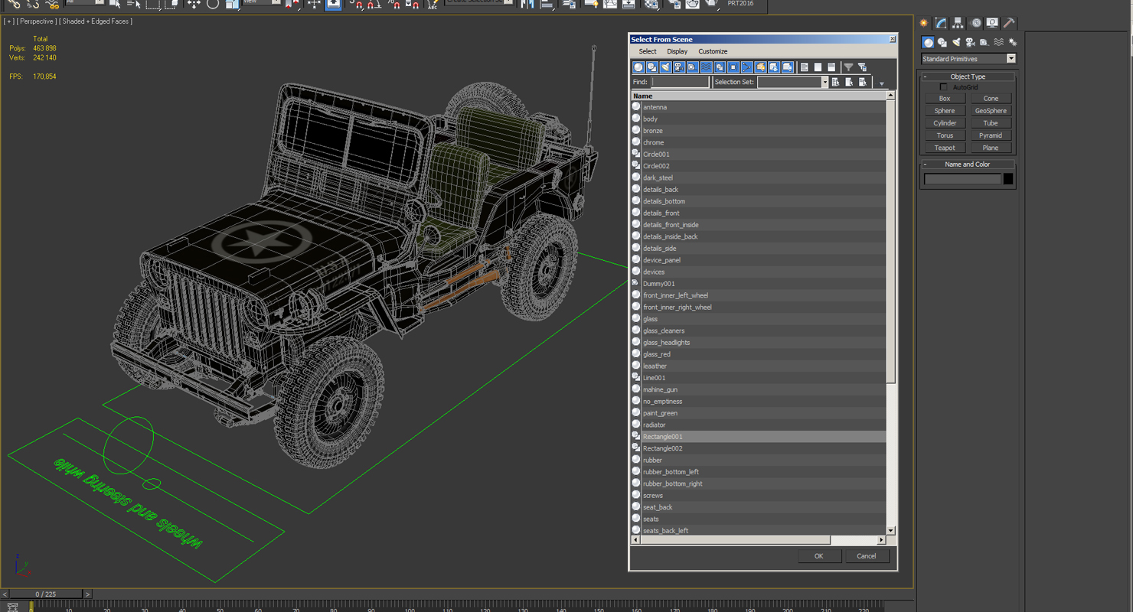Click Display Hidden Objects icon in dialog
This screenshot has width=1133, height=612.
click(788, 67)
